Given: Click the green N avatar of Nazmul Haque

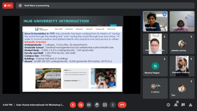Looking at the screenshot, I should click(155, 66).
